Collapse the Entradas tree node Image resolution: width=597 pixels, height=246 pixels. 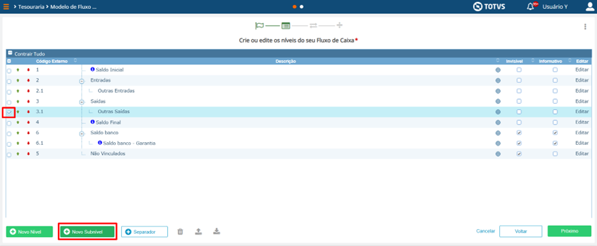coord(82,81)
